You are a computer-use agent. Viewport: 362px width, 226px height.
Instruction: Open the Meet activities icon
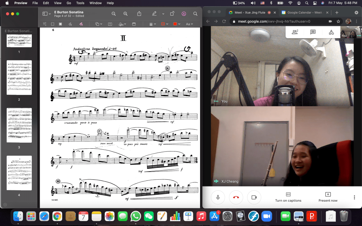[x=331, y=32]
